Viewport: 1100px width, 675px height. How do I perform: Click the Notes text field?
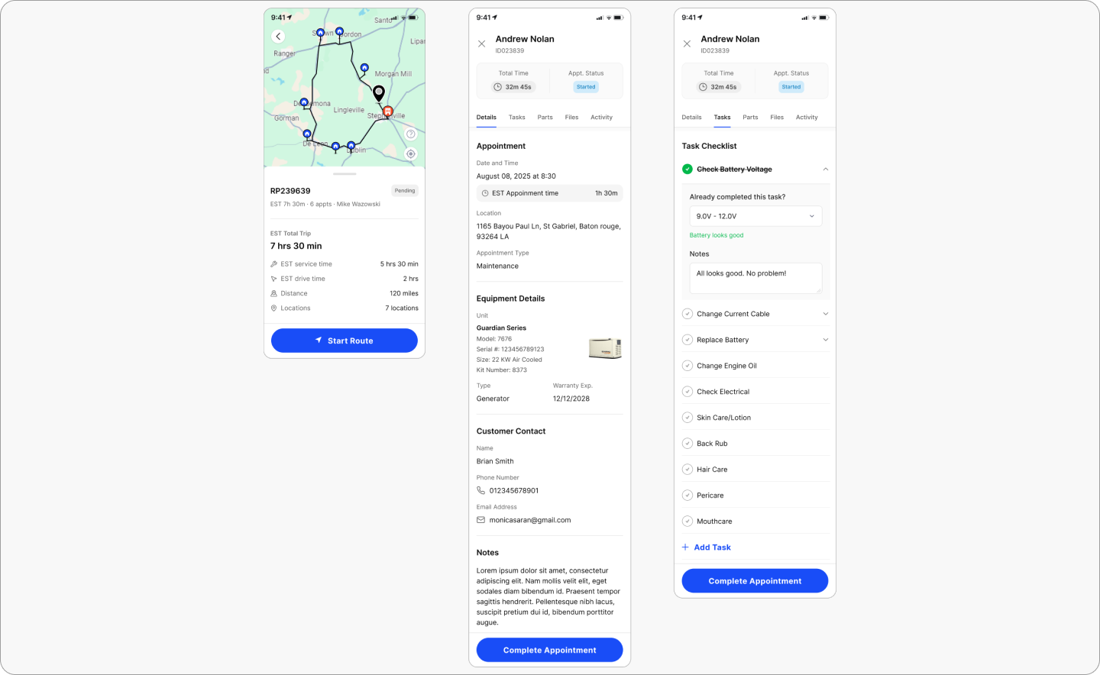click(755, 279)
